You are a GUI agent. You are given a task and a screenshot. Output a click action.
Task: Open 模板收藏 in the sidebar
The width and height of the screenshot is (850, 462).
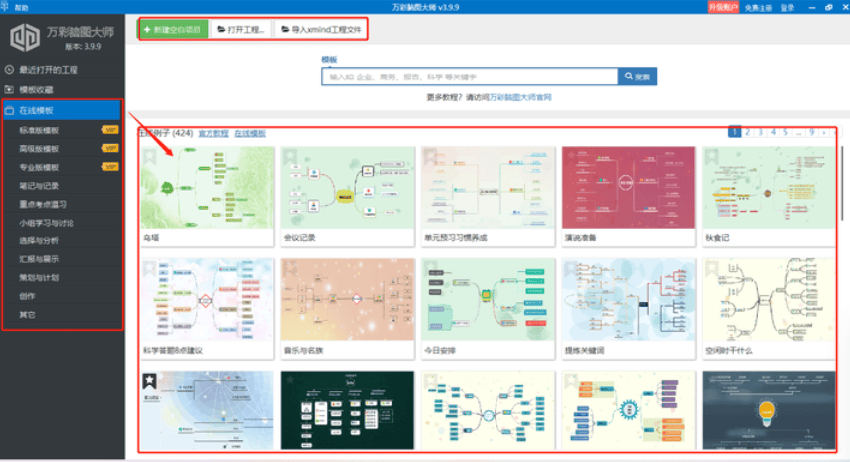pyautogui.click(x=40, y=89)
